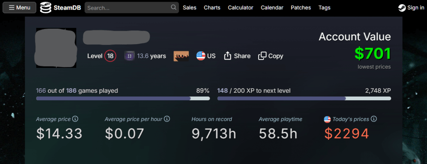Click the SteamDB logo icon
The height and width of the screenshot is (164, 427).
tap(45, 7)
